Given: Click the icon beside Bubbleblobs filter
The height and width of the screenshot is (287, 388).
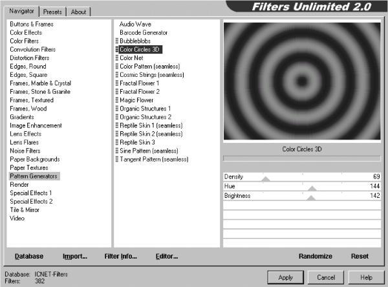Looking at the screenshot, I should coord(117,41).
